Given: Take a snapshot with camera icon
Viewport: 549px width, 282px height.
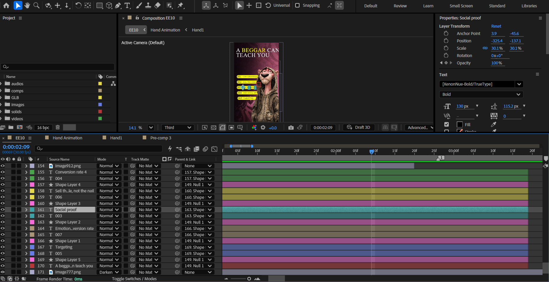Looking at the screenshot, I should (291, 127).
